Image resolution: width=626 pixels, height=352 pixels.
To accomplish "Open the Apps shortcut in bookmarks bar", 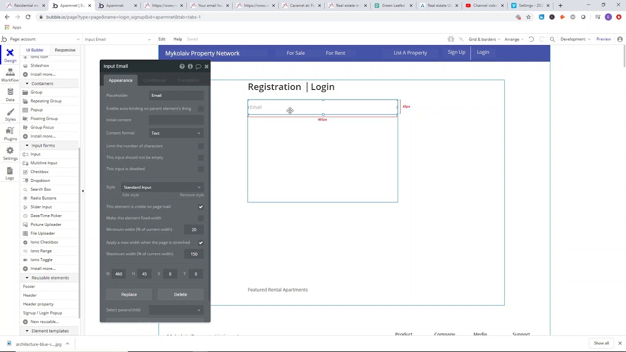I will (13, 27).
